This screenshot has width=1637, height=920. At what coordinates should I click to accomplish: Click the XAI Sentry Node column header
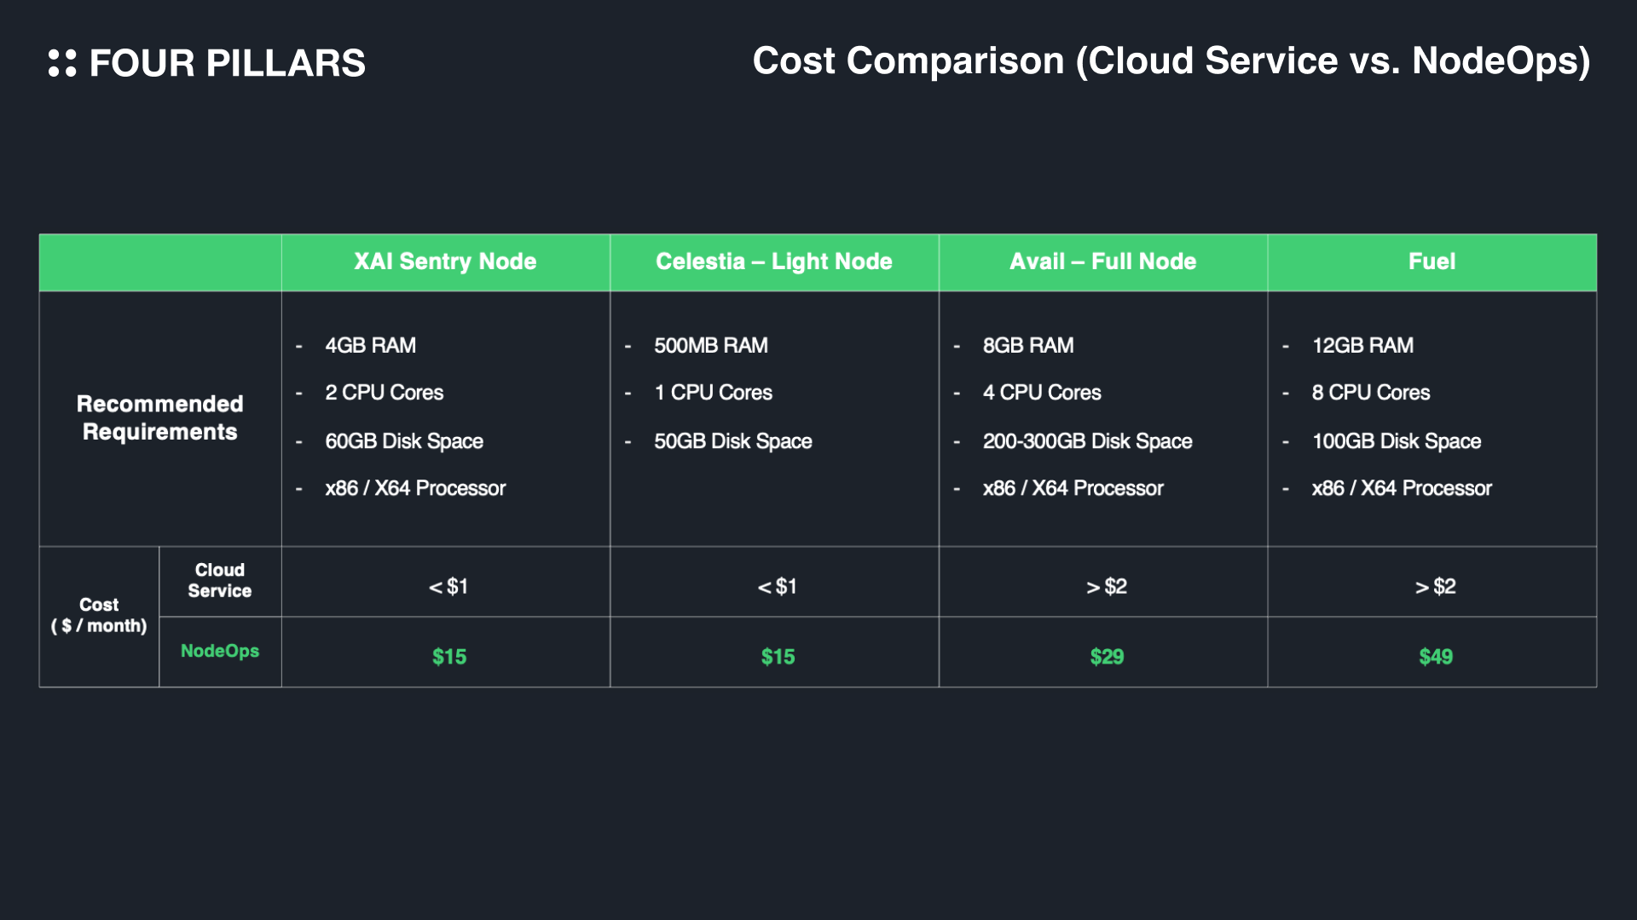(445, 262)
